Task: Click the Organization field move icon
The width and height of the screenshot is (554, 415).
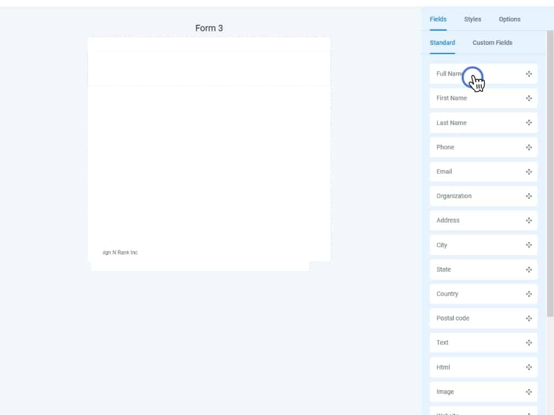Action: pyautogui.click(x=529, y=196)
